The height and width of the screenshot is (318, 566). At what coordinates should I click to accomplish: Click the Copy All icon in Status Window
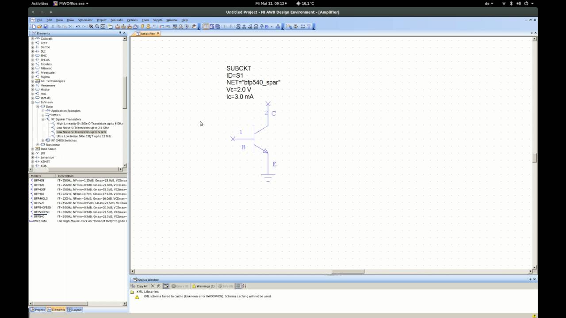pos(133,286)
